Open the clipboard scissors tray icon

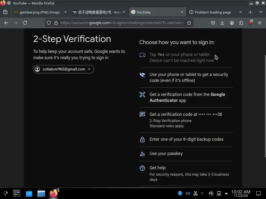click(195, 193)
